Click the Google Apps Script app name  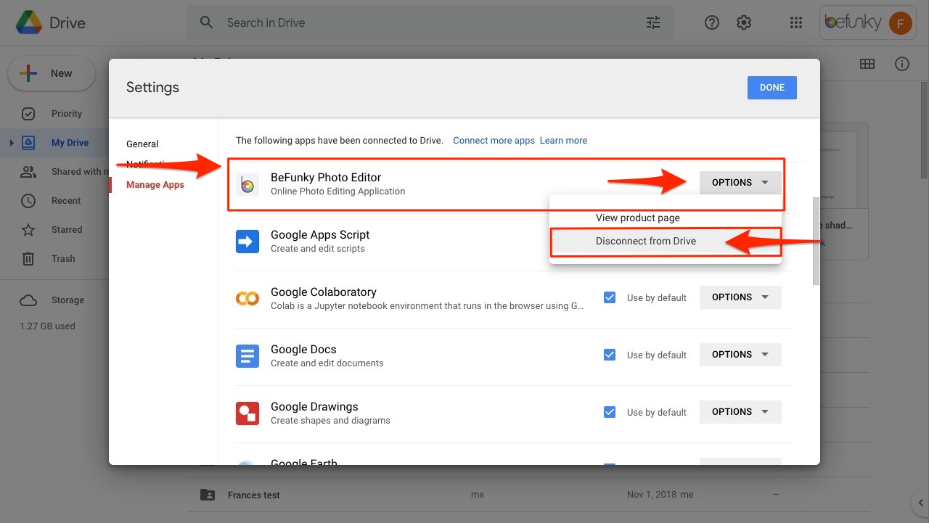(x=320, y=235)
